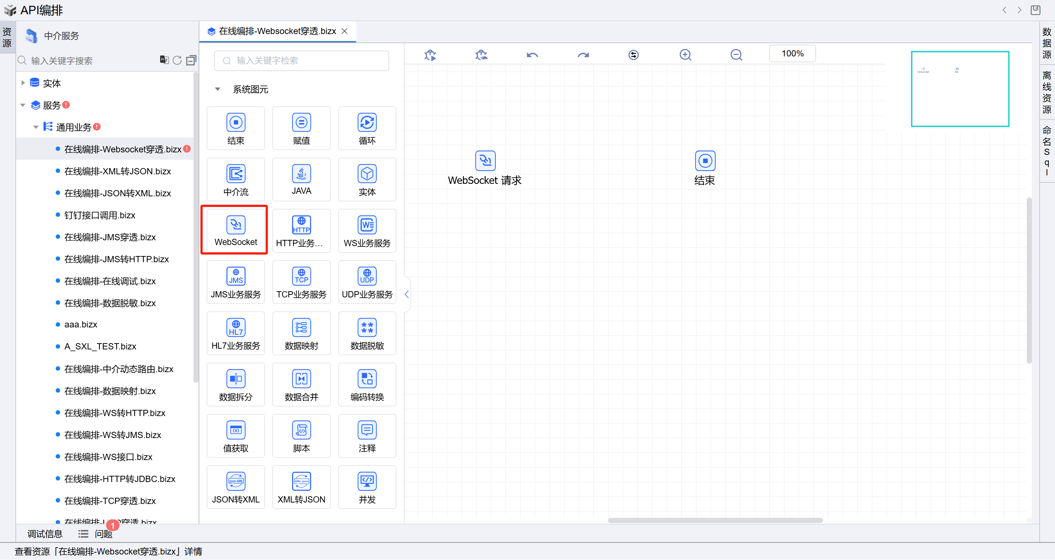
Task: Click the zoom in magnifier icon
Action: [x=685, y=55]
